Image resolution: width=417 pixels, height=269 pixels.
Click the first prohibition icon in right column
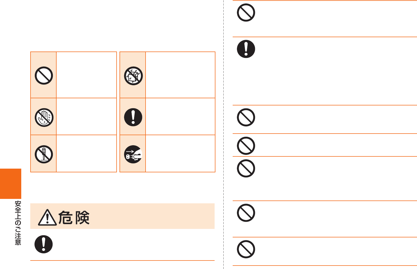[246, 12]
